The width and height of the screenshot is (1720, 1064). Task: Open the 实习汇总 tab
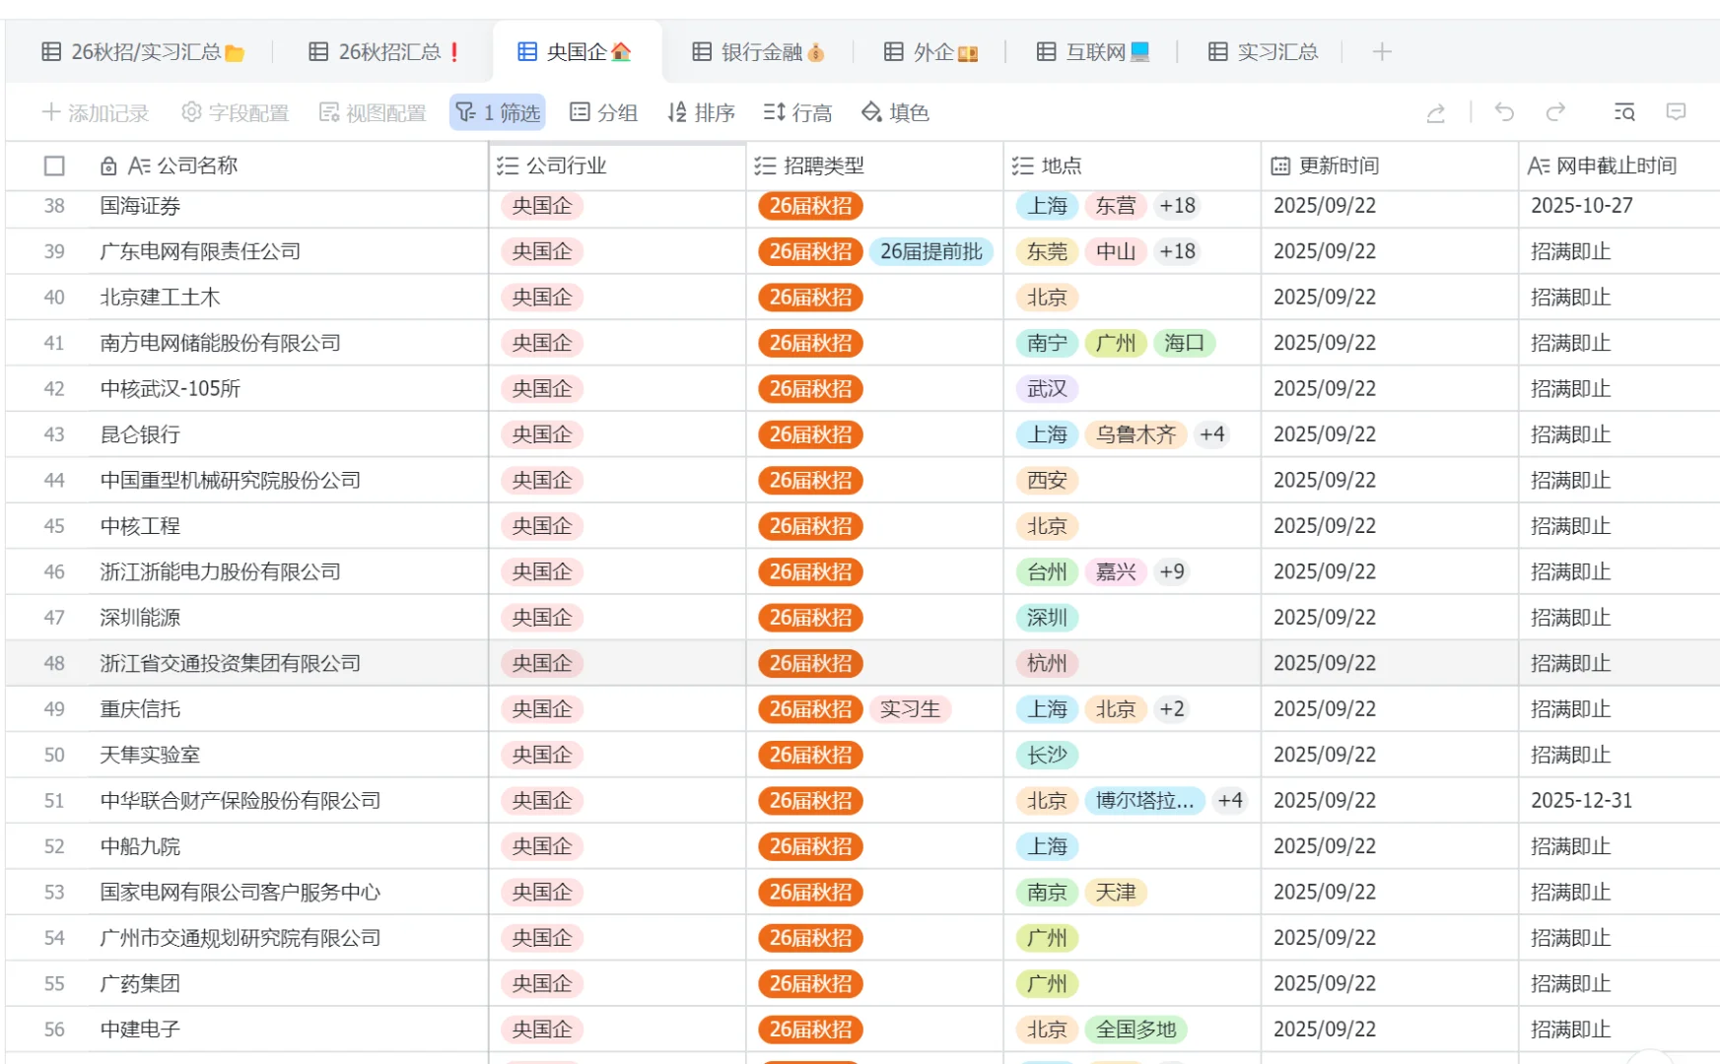[x=1264, y=52]
